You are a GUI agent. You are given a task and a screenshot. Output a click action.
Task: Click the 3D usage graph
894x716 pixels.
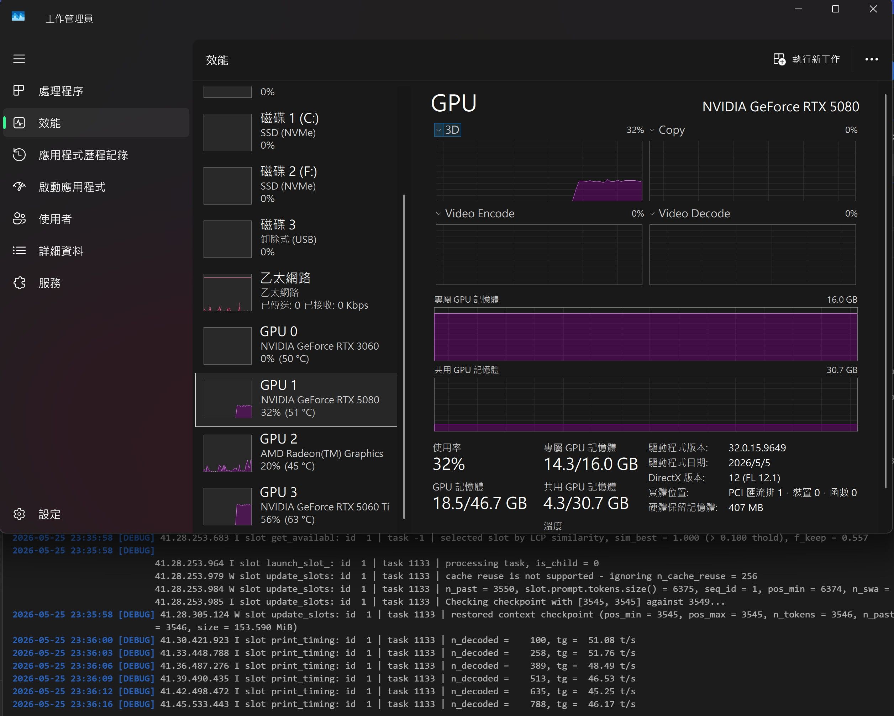click(x=539, y=171)
